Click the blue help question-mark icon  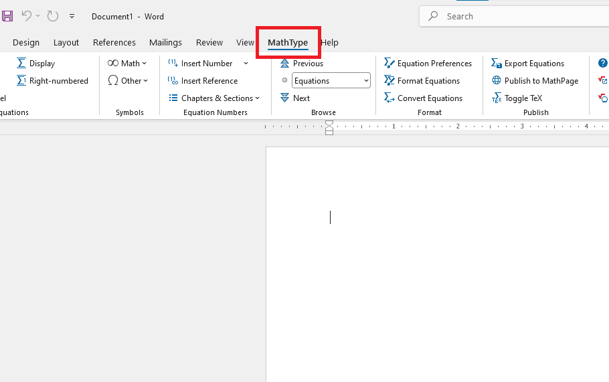coord(603,63)
